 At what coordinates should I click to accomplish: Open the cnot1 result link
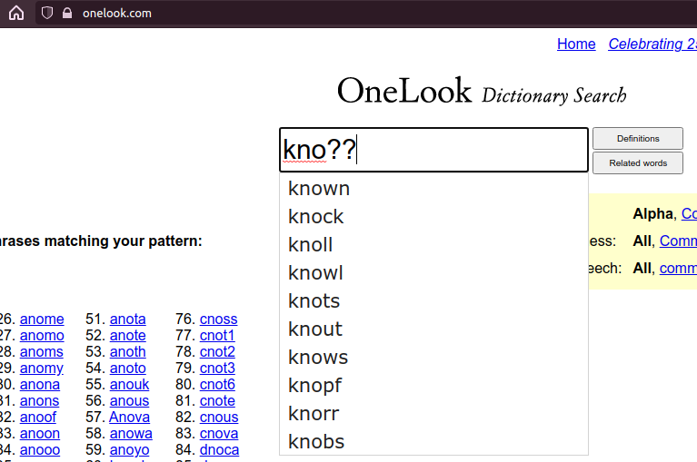tap(217, 336)
